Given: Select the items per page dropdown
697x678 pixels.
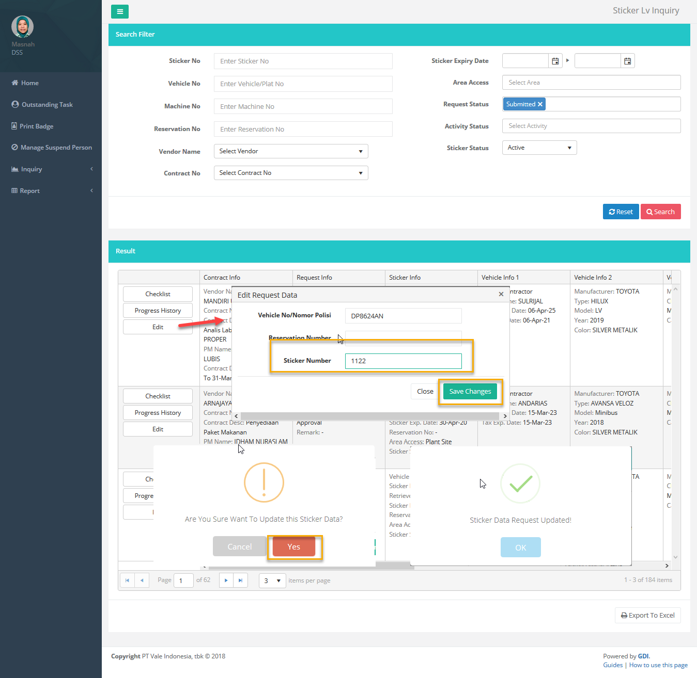Looking at the screenshot, I should click(x=272, y=580).
